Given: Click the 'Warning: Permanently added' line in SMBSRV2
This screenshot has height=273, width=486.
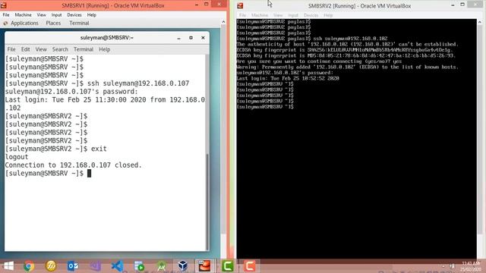Looking at the screenshot, I should [348, 67].
